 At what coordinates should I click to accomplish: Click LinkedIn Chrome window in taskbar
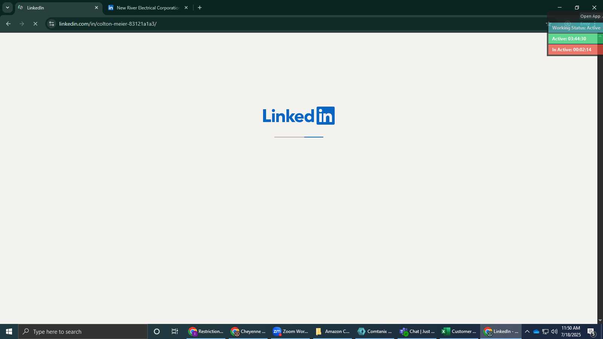[x=501, y=331]
